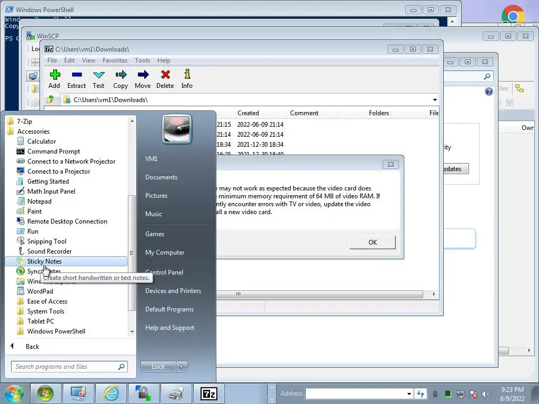
Task: Open the Run dialog entry
Action: click(33, 231)
